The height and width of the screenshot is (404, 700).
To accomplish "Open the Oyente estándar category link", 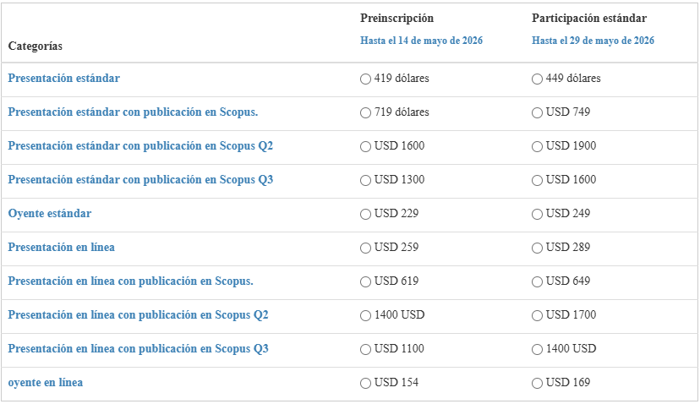I will 50,214.
